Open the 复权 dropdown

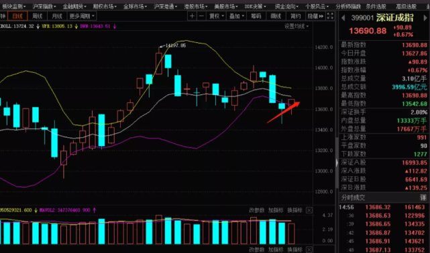tap(217, 16)
